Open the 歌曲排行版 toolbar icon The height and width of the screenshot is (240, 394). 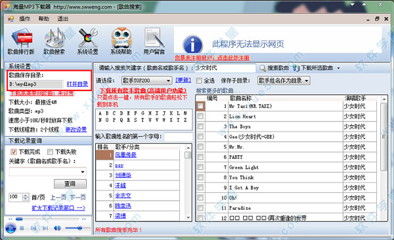pyautogui.click(x=21, y=41)
